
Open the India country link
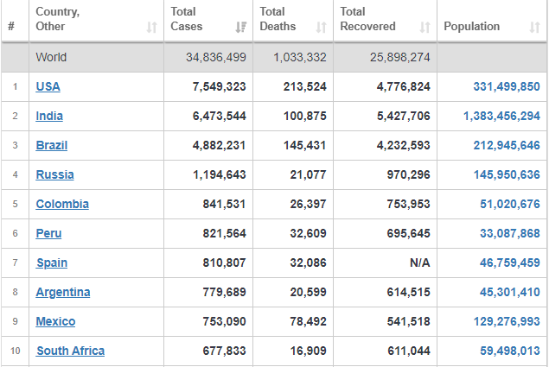pyautogui.click(x=49, y=116)
